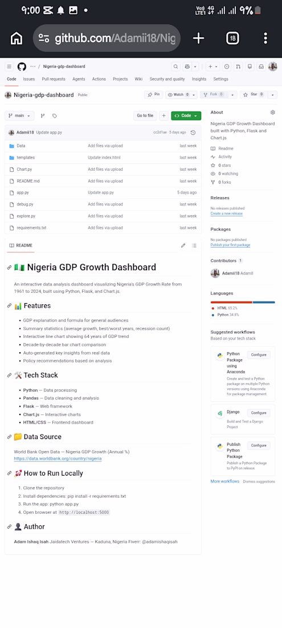Open browser home icon
Image resolution: width=282 pixels, height=628 pixels.
tap(17, 38)
